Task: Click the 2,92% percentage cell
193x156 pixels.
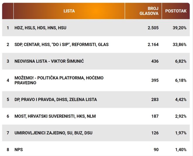Action: tap(181, 116)
